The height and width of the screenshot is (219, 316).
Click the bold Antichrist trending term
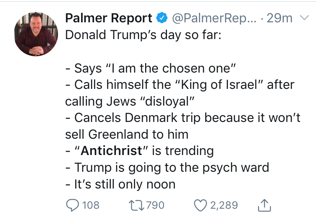pos(111,150)
